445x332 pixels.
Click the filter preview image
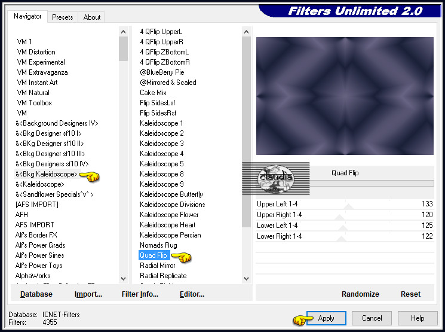pyautogui.click(x=345, y=96)
